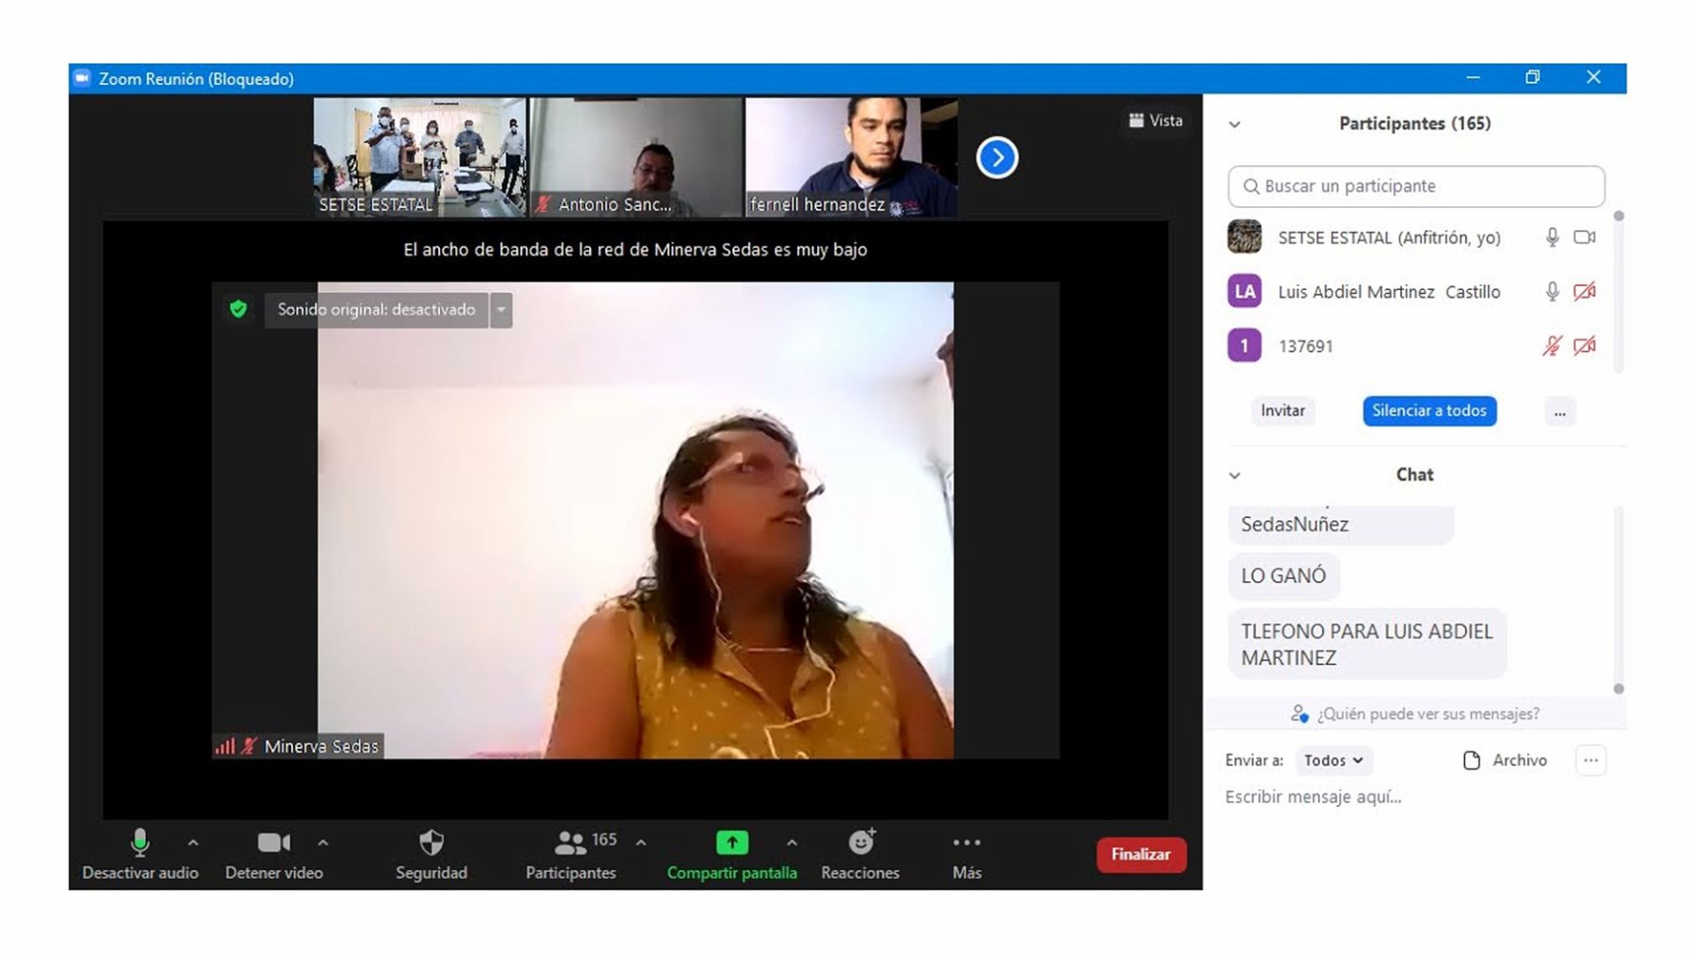Toggle SETSE ESTATAL camera icon in list
Viewport: 1696px width, 954px height.
(1584, 238)
